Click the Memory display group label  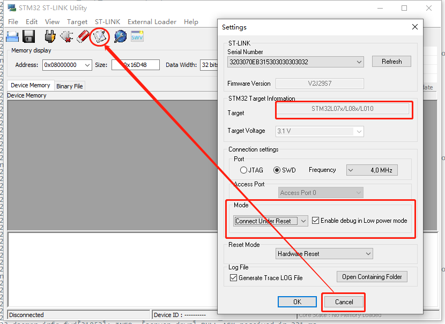click(x=31, y=50)
